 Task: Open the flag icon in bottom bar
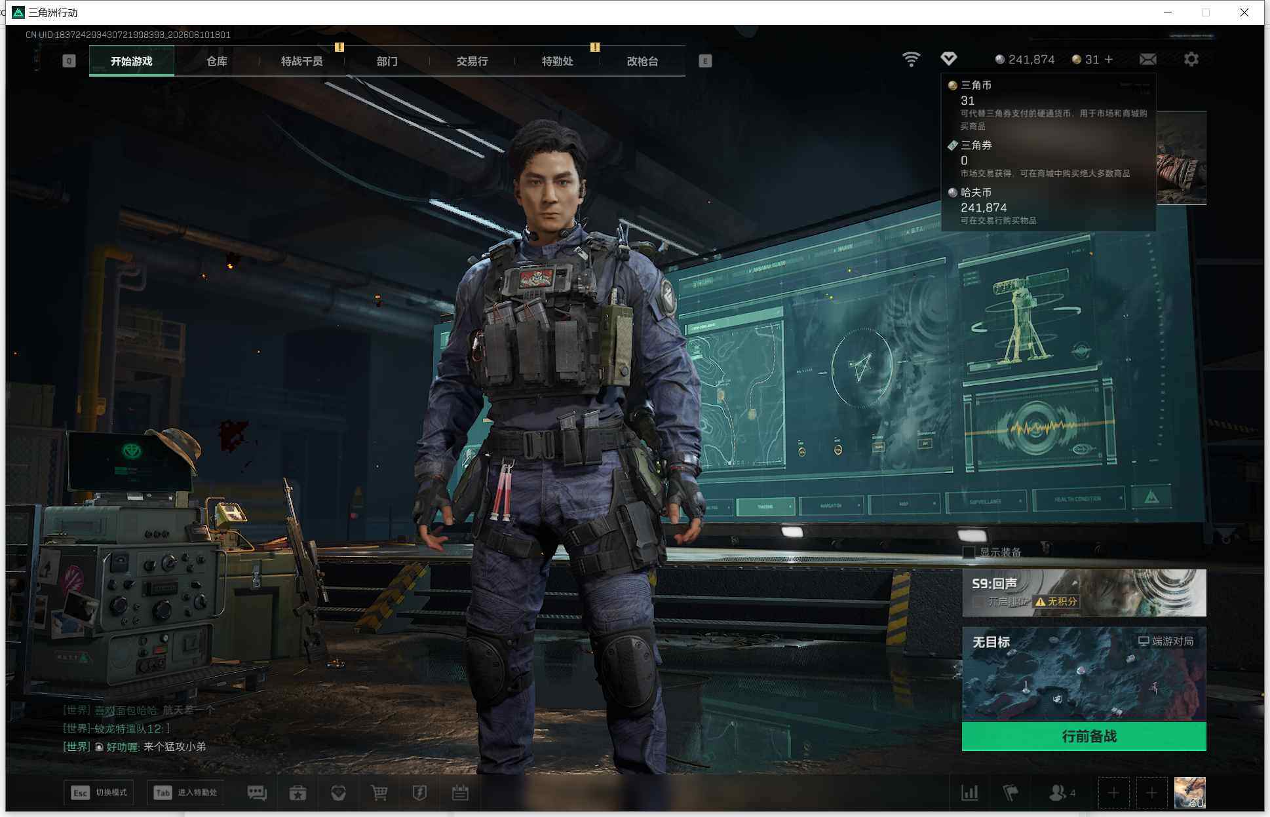click(1010, 793)
